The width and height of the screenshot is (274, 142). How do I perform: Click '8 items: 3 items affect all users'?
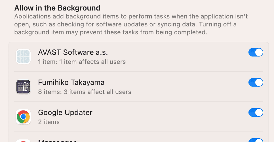[85, 92]
